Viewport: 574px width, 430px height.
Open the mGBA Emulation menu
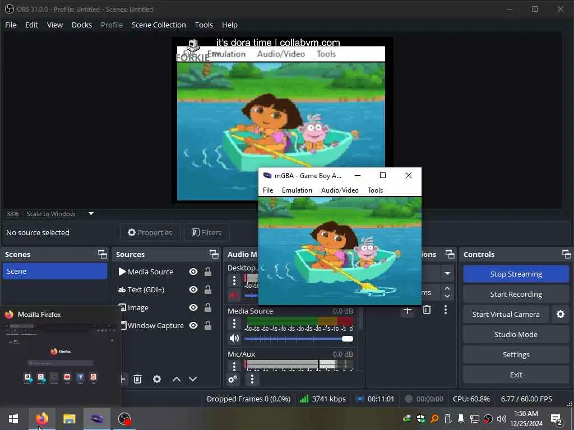coord(297,190)
